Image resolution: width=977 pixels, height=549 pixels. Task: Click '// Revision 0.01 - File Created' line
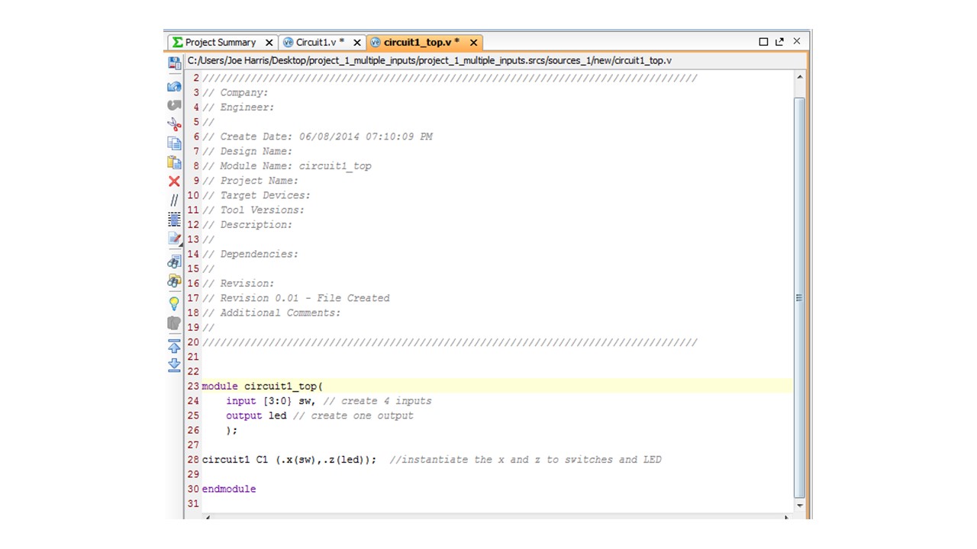(x=296, y=298)
